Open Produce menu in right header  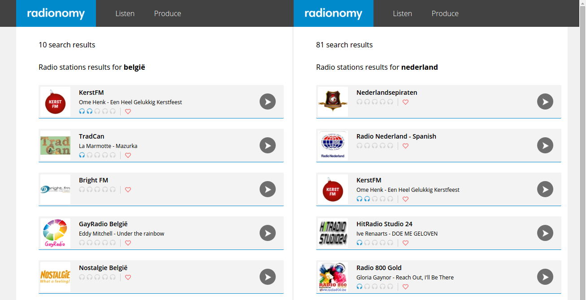coord(445,13)
